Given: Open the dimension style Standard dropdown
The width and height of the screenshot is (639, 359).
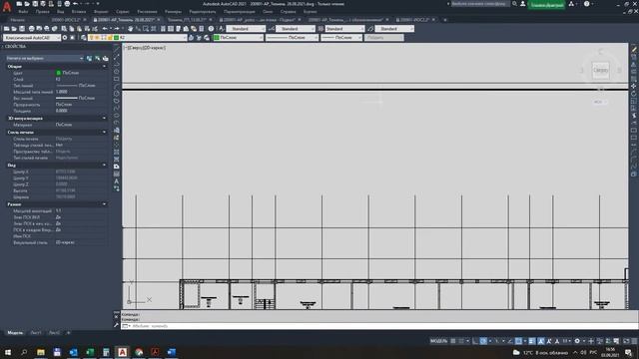Looking at the screenshot, I should pos(296,29).
